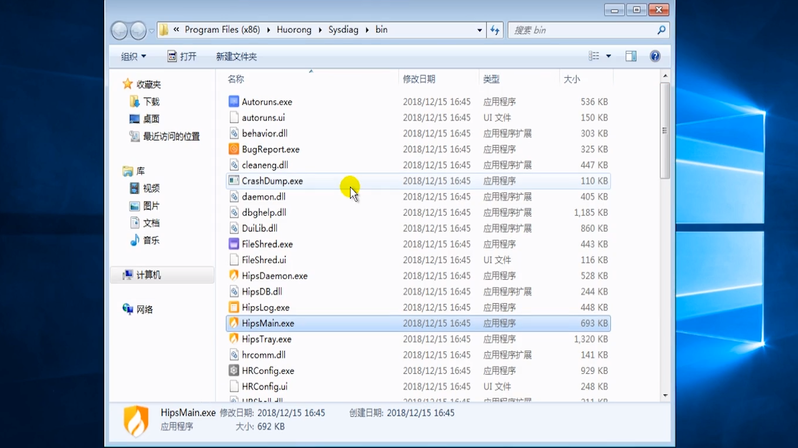Screen dimensions: 798x448
Task: Go back with the back arrow
Action: click(x=119, y=30)
